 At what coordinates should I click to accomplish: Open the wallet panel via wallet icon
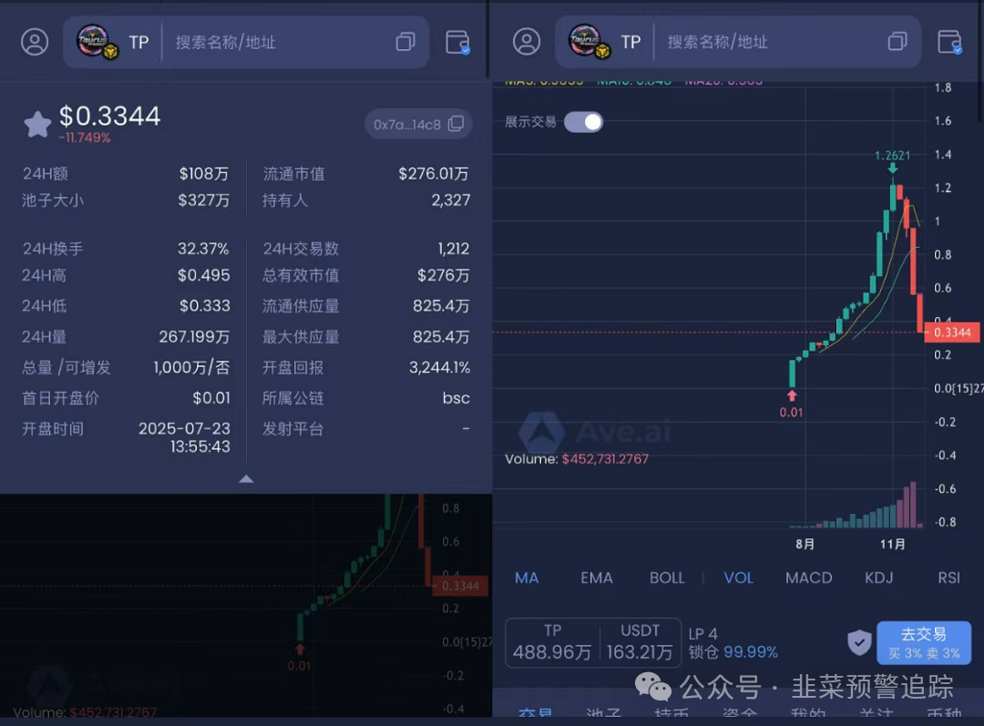(458, 42)
